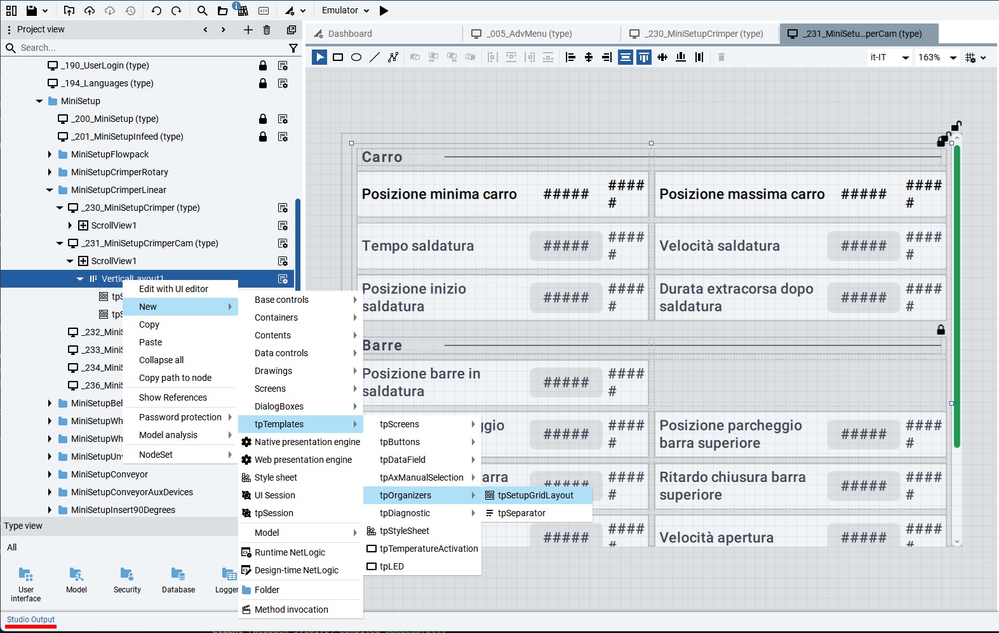Select the ellipse drawing tool

(356, 57)
